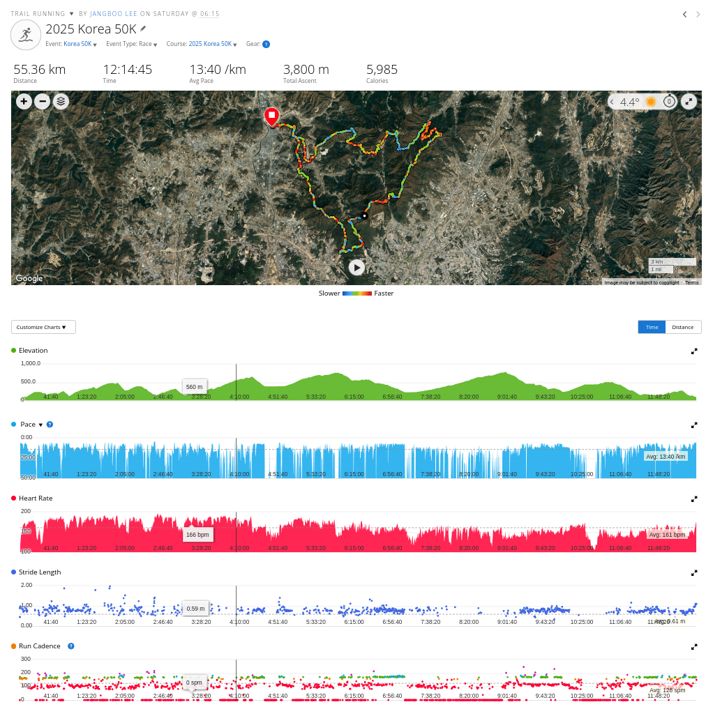Click the sunny weather icon
This screenshot has width=706, height=709.
651,102
